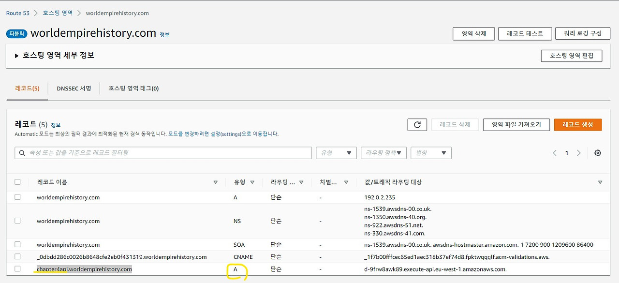Viewport: 619px width, 283px height.
Task: Refresh the records list
Action: pyautogui.click(x=417, y=124)
